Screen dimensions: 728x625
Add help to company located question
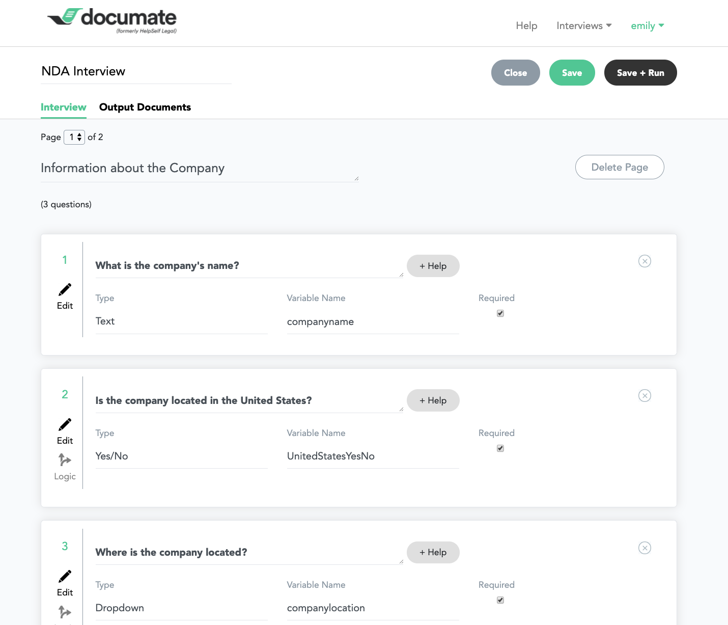[x=433, y=552]
